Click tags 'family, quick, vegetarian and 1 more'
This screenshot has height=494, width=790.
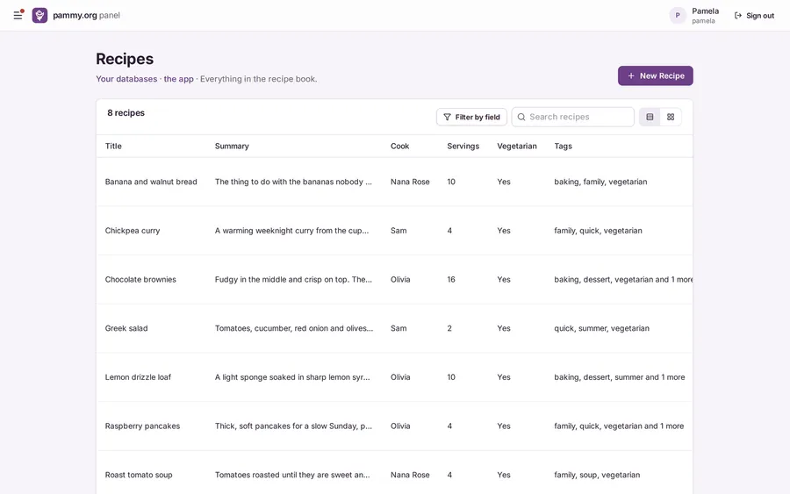(x=619, y=426)
